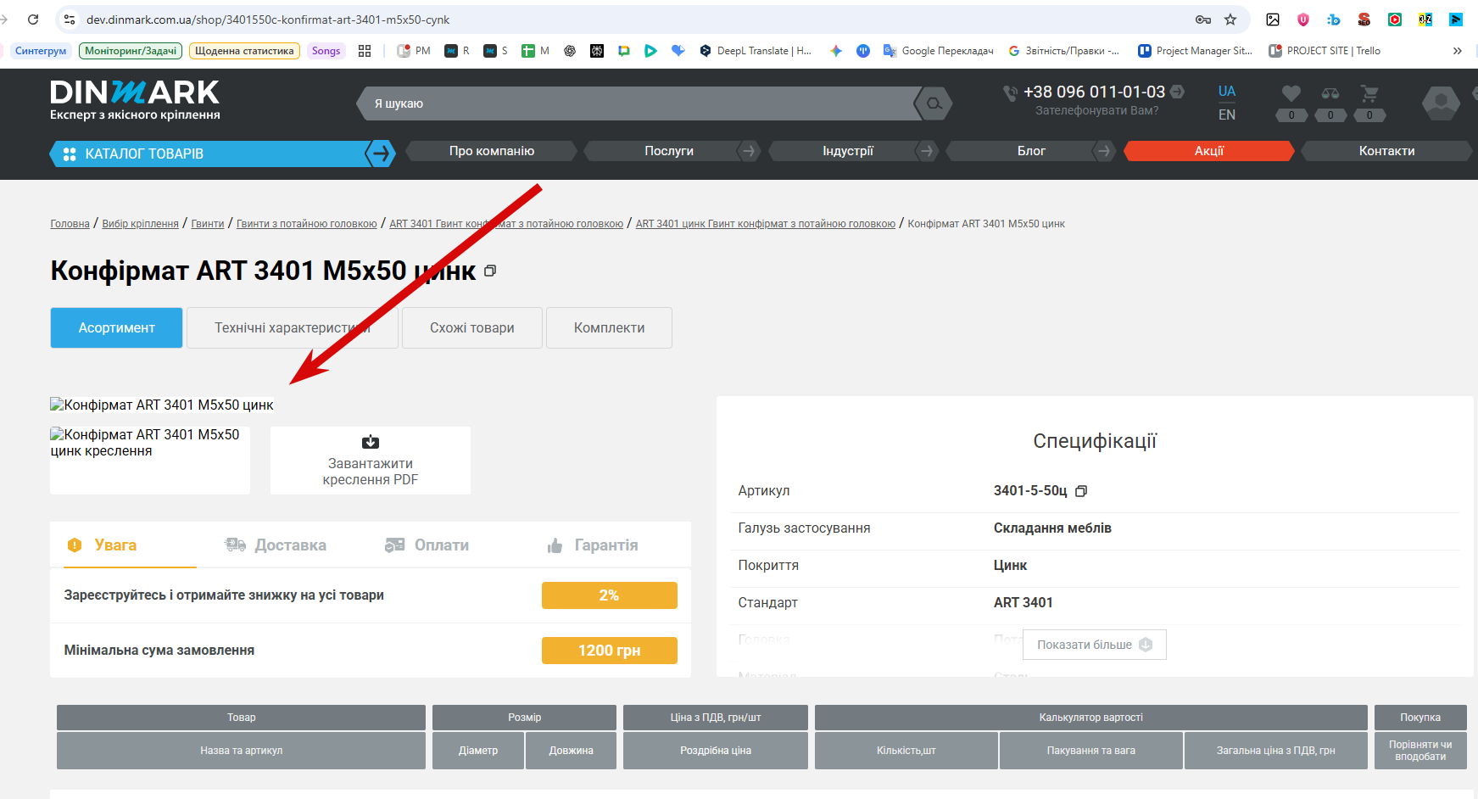Viewport: 1478px width, 799px height.
Task: Click the 1200 грн minimum order badge
Action: click(610, 651)
